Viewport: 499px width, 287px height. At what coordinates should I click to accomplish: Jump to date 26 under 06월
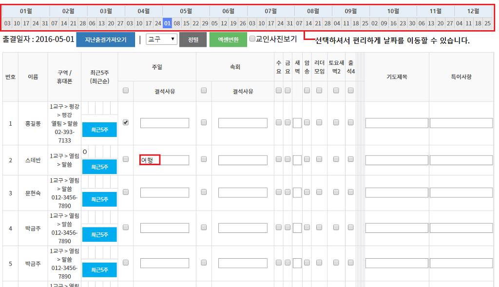pyautogui.click(x=243, y=23)
